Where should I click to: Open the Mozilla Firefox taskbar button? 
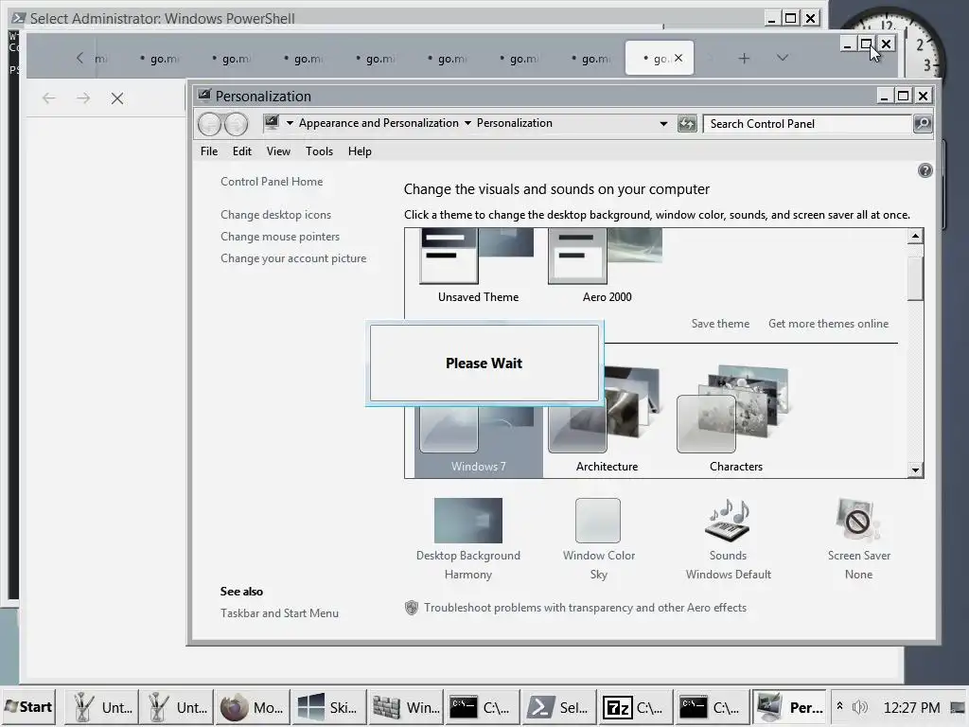pyautogui.click(x=252, y=707)
